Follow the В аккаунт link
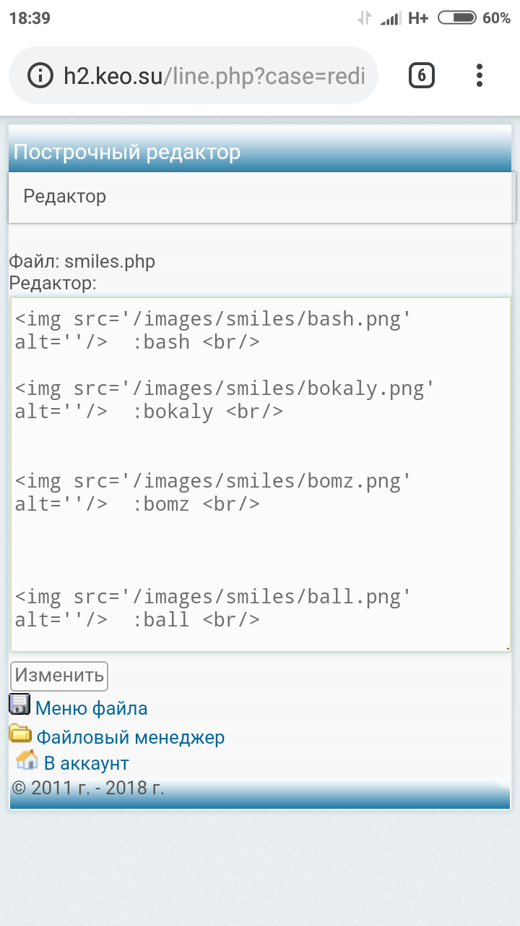520x926 pixels. tap(87, 763)
